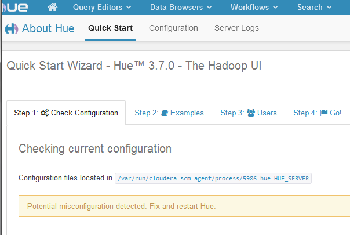Open the Server Logs tab
Image resolution: width=350 pixels, height=235 pixels.
pyautogui.click(x=236, y=28)
